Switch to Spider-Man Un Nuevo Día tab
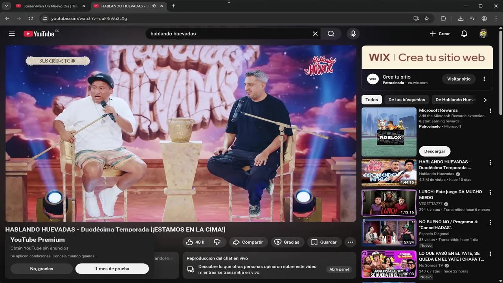This screenshot has width=503, height=283. [x=50, y=6]
